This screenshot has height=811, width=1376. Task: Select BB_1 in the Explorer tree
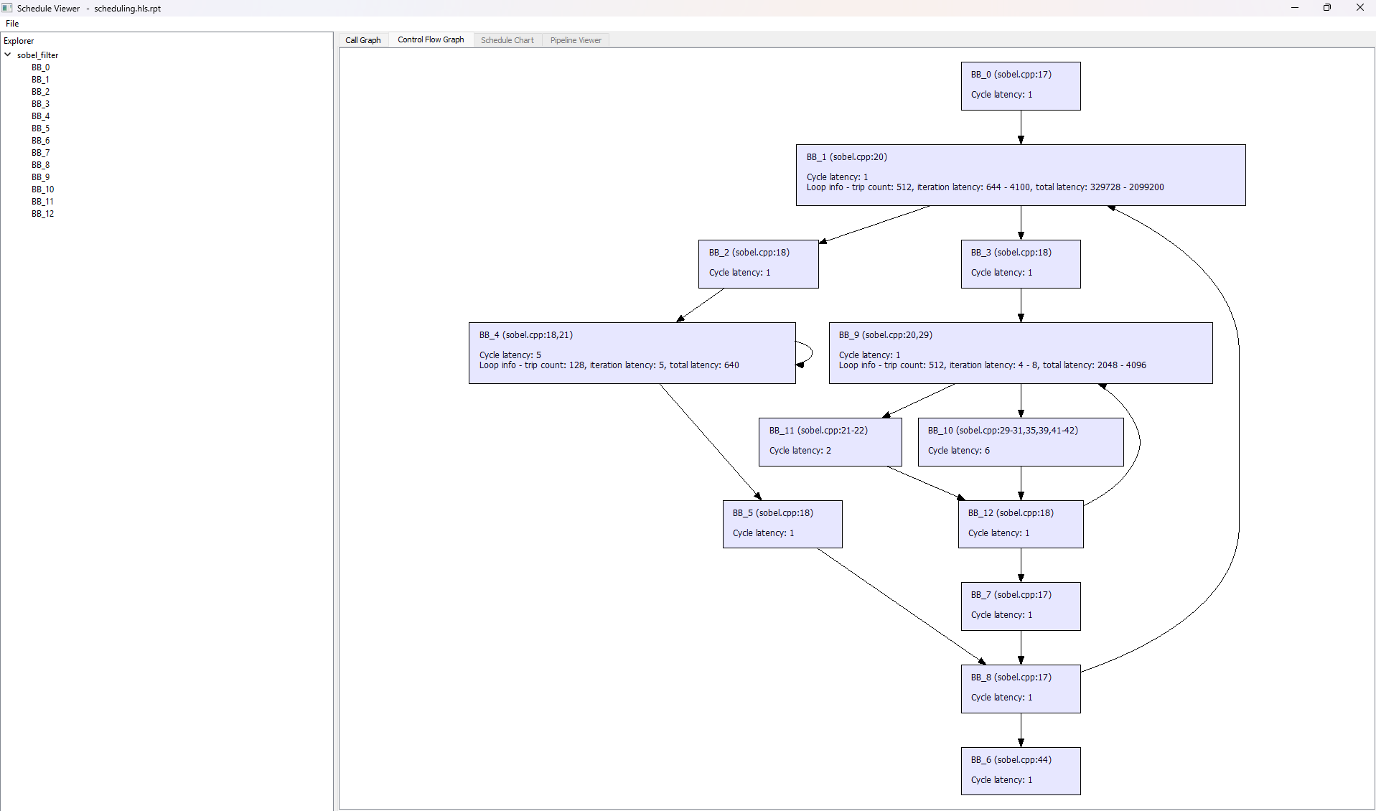(40, 80)
